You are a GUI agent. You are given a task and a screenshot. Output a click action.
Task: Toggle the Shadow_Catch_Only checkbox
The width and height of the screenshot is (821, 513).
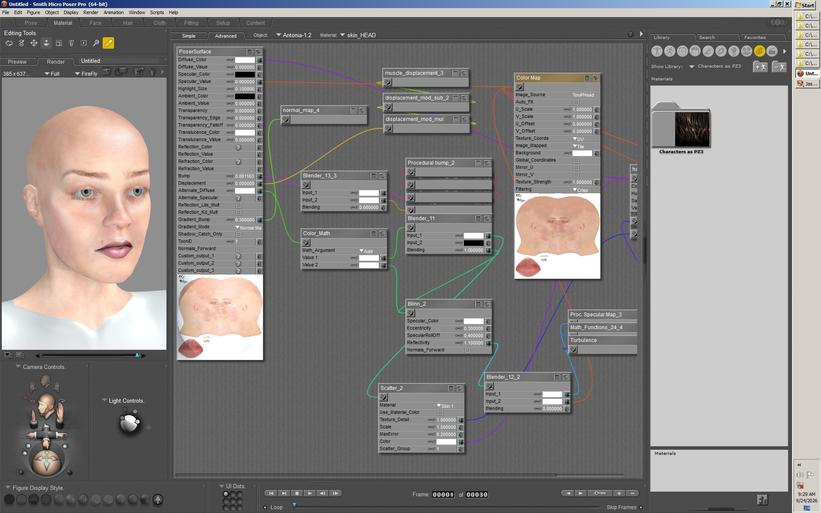(239, 234)
